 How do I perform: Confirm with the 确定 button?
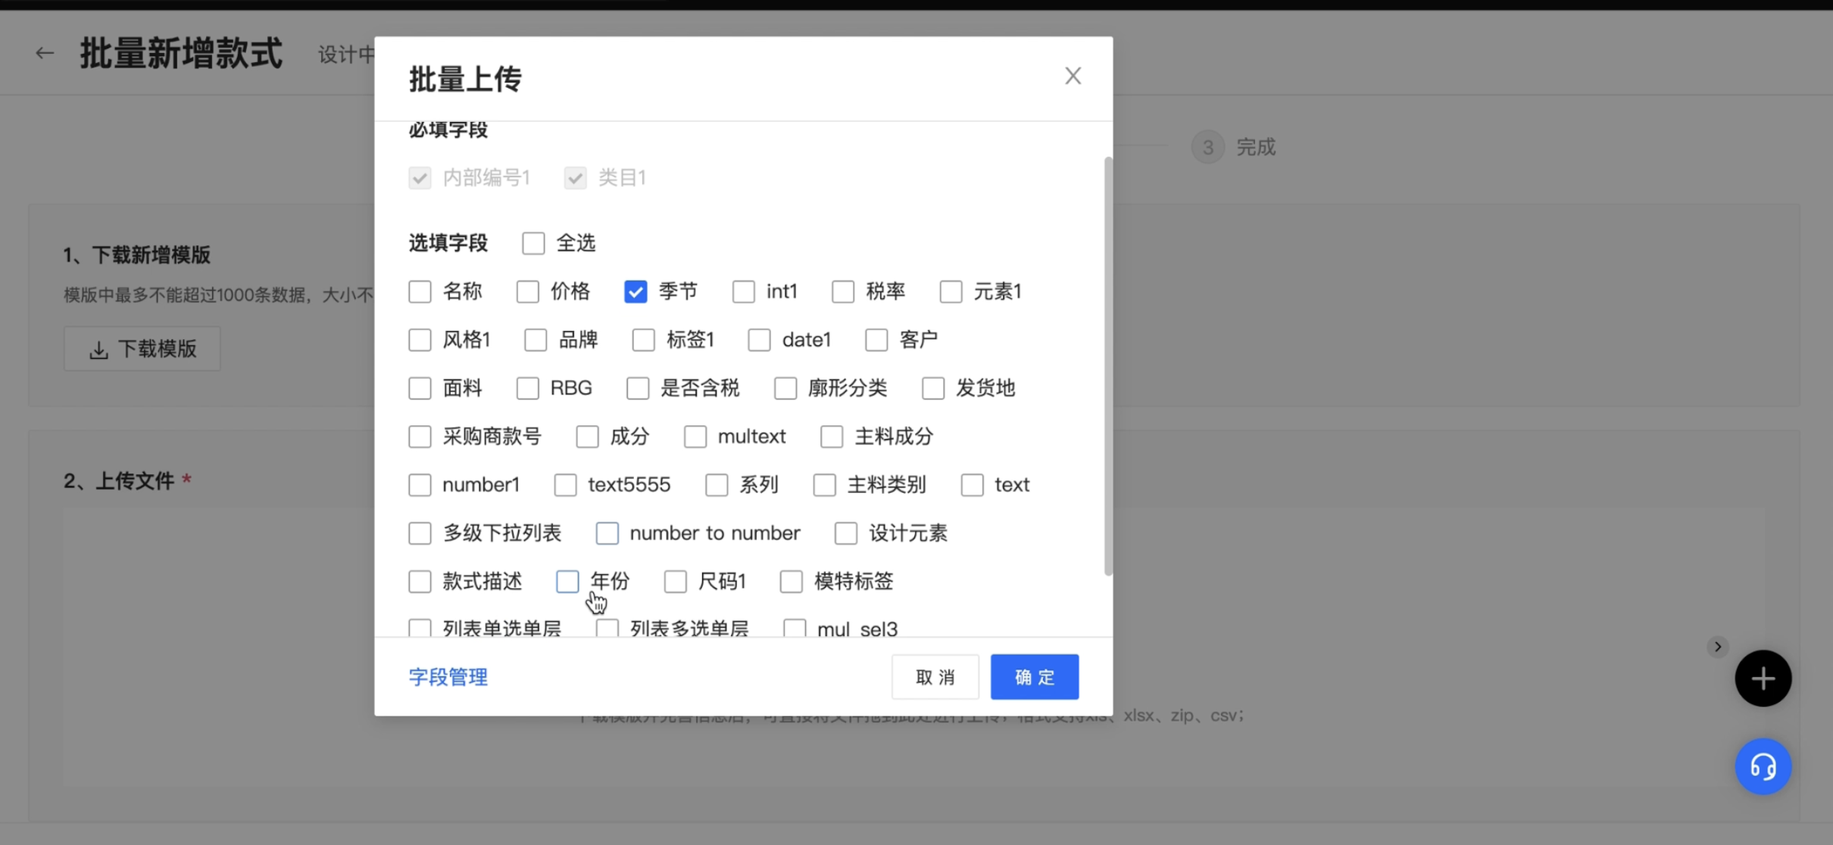click(x=1034, y=677)
